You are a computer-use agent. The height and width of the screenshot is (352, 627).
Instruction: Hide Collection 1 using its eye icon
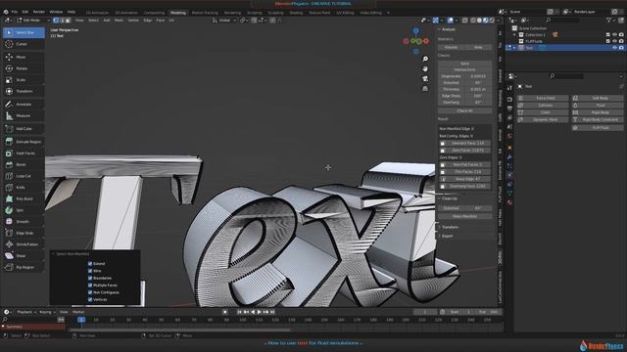coord(614,35)
